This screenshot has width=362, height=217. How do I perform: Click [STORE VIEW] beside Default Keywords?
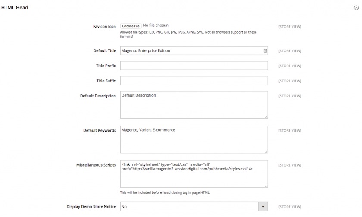click(x=290, y=131)
